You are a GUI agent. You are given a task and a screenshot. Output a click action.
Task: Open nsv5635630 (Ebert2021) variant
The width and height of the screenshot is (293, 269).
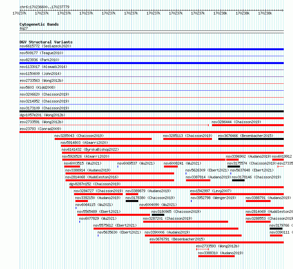(x=119, y=232)
